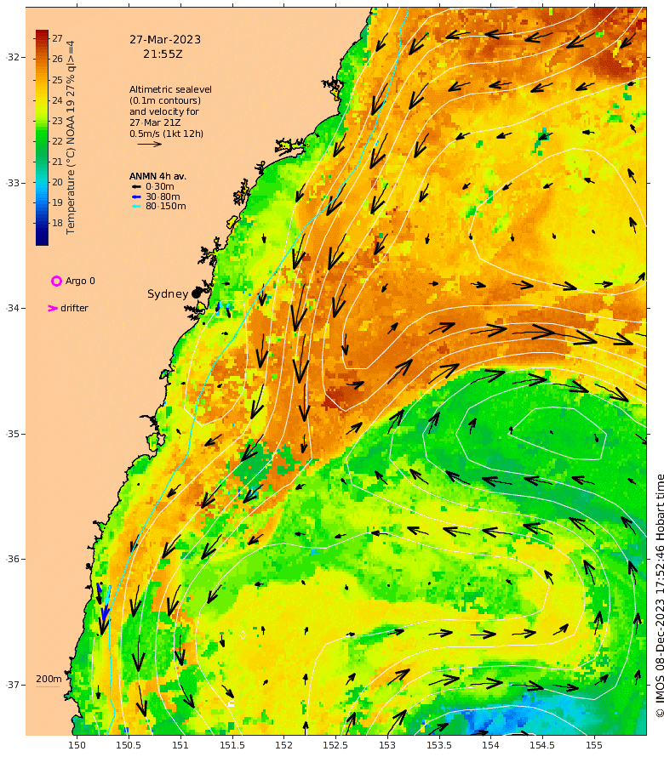Click the blue 30-80m arrow legend symbol
The height and width of the screenshot is (757, 664).
pos(137,197)
